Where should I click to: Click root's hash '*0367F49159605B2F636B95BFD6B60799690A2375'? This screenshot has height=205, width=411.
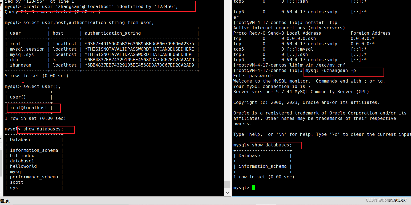[x=139, y=44]
